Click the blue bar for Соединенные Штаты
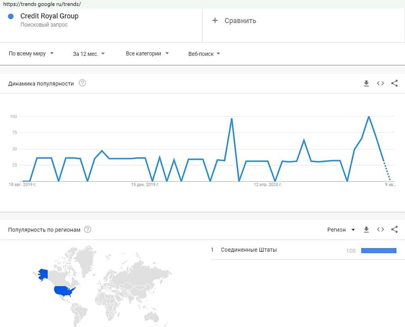The height and width of the screenshot is (327, 405). coord(378,251)
